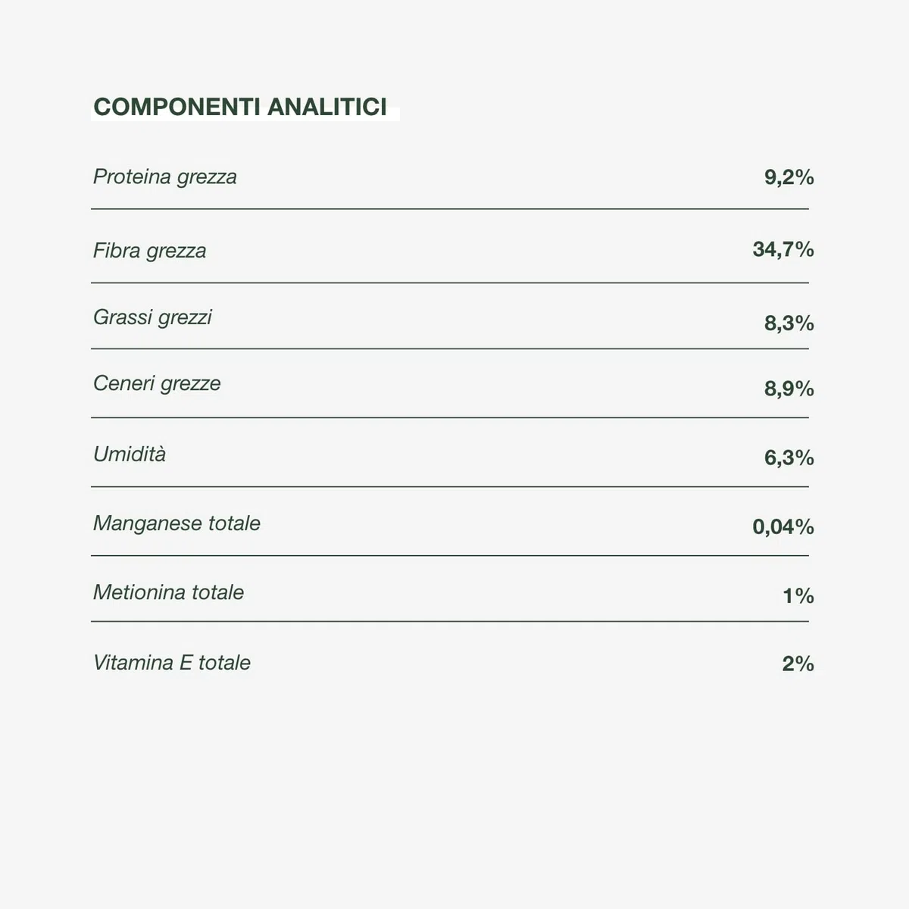The image size is (909, 909).
Task: Click the COMPONENTI ANALITICI heading
Action: pos(240,107)
